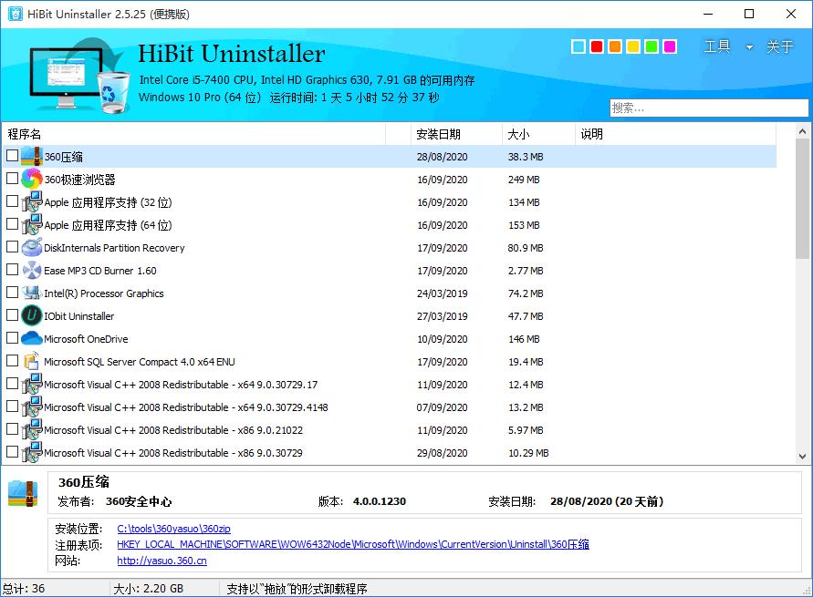Choose the magenta theme color swatch

click(x=670, y=46)
